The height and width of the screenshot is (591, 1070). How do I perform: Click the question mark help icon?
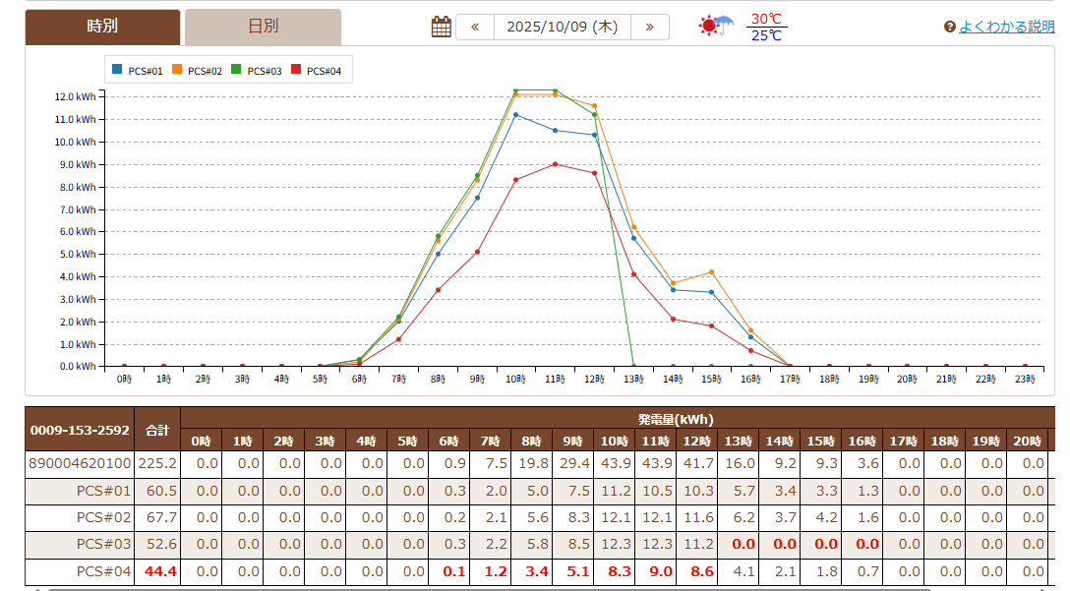[949, 28]
